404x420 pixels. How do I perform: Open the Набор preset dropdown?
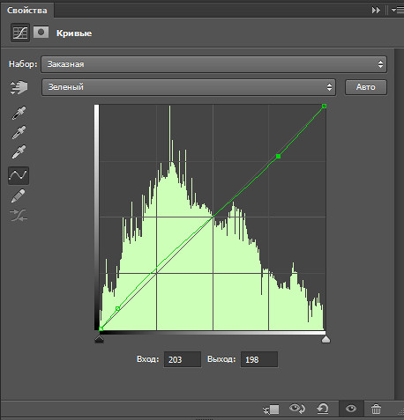tap(213, 64)
